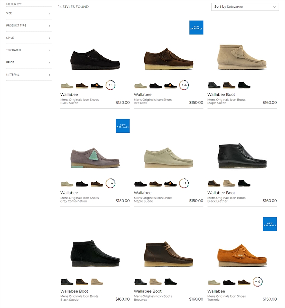Pick beeswax swatch under Grey Combination Wallabee

pyautogui.click(x=97, y=184)
